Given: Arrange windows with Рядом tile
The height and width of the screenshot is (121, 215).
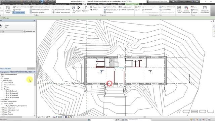Looking at the screenshot, I should [x=194, y=12].
